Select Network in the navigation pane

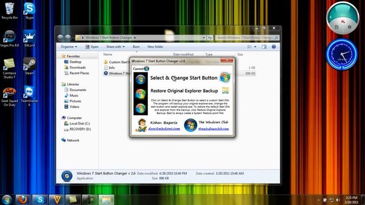pos(73,141)
